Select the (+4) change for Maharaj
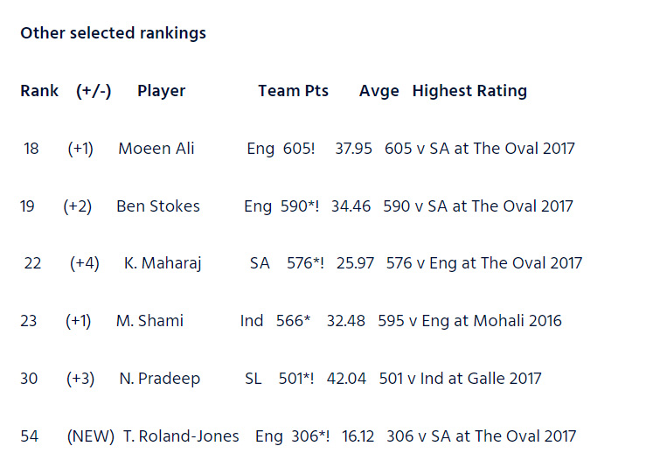This screenshot has height=474, width=646. pyautogui.click(x=85, y=263)
